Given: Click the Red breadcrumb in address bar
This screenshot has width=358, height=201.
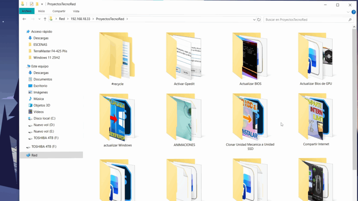Looking at the screenshot, I should pos(62,19).
